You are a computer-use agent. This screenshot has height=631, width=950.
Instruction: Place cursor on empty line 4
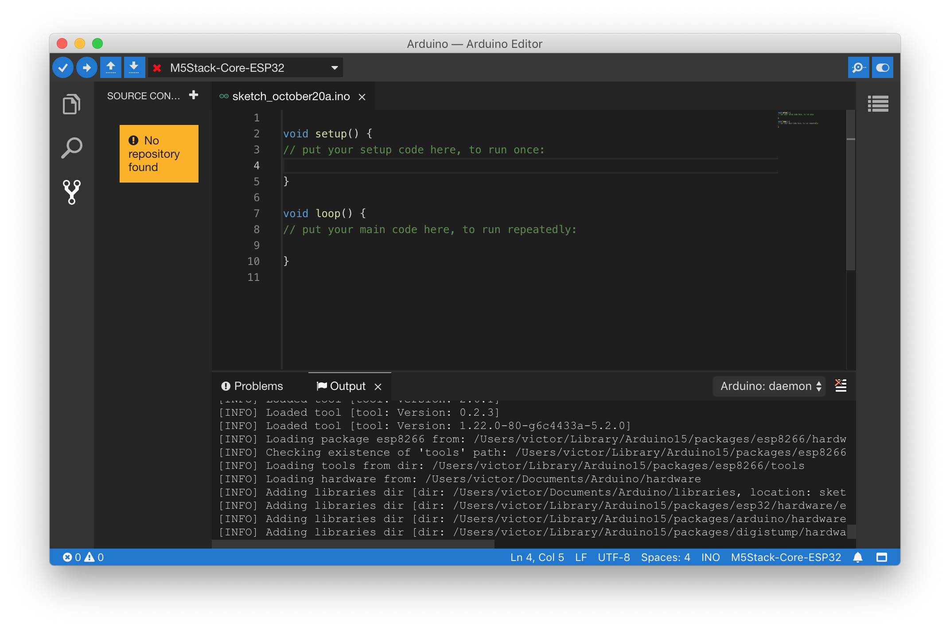531,166
